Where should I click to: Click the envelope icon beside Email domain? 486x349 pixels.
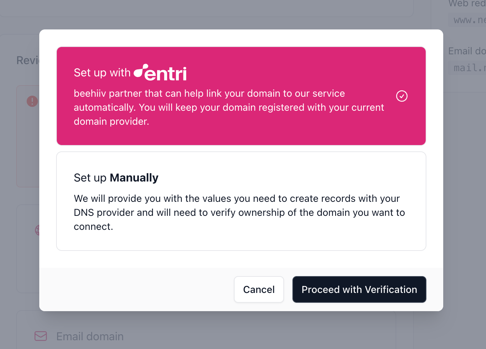pyautogui.click(x=40, y=336)
